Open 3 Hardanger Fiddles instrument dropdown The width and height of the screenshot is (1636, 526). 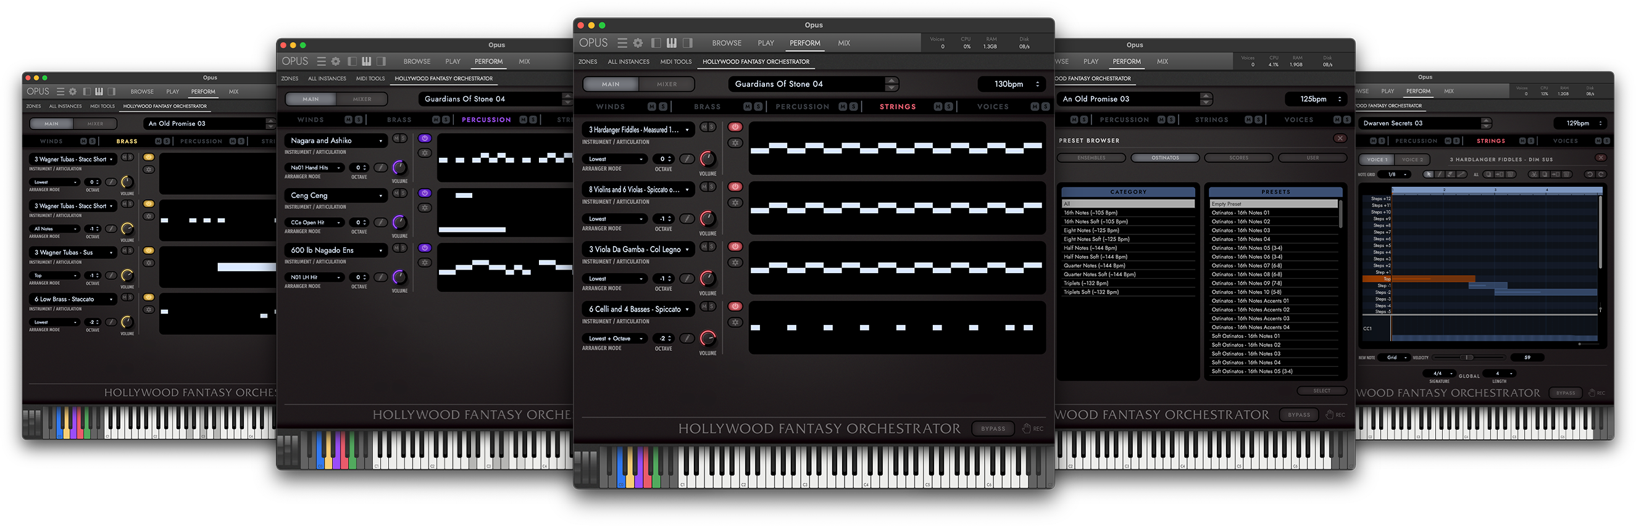638,129
